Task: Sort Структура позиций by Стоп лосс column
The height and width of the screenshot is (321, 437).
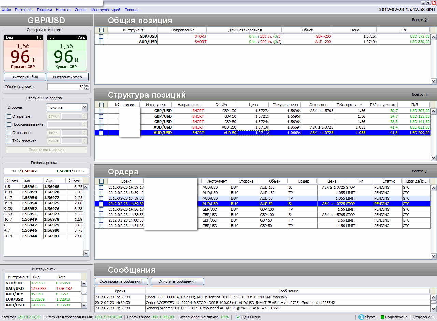Action: coord(318,105)
